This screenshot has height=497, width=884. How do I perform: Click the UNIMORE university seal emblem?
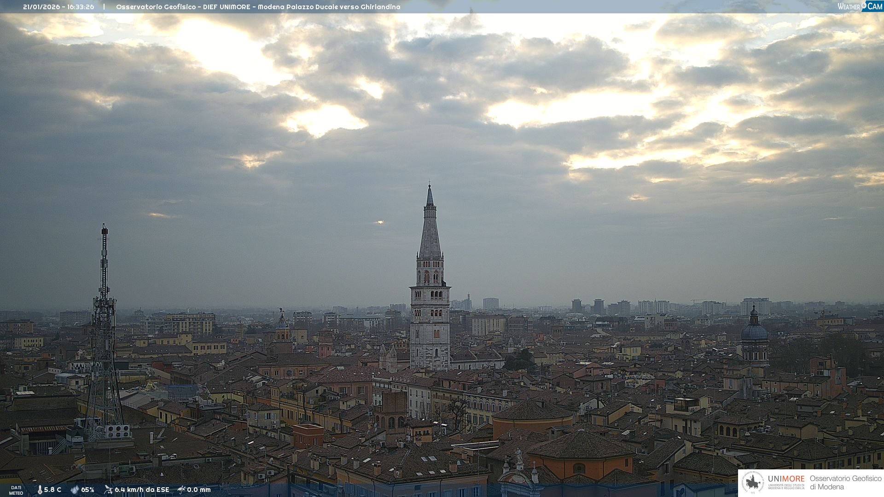pyautogui.click(x=753, y=483)
